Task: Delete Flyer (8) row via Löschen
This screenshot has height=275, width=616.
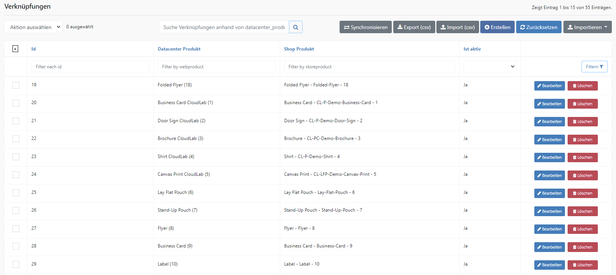Action: pos(582,229)
